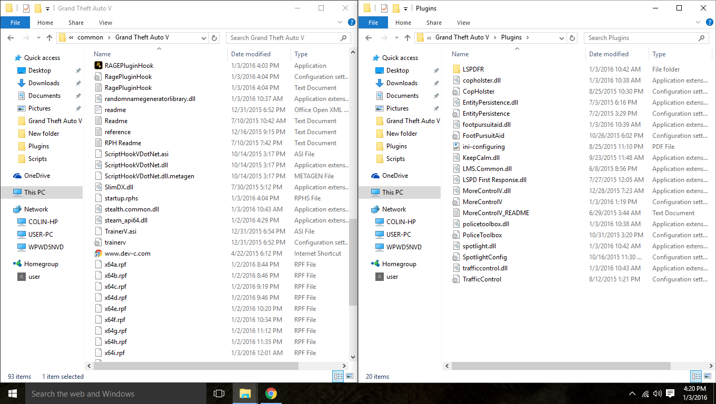Screen dimensions: 716x404
Task: Go up one level in Grand Theft Auto V window
Action: (49, 38)
